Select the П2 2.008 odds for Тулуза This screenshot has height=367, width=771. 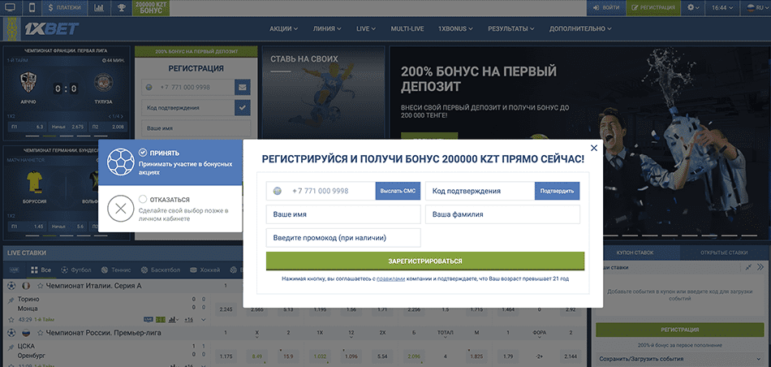[106, 127]
